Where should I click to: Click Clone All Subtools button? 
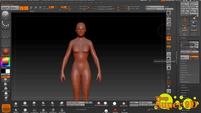(189, 9)
